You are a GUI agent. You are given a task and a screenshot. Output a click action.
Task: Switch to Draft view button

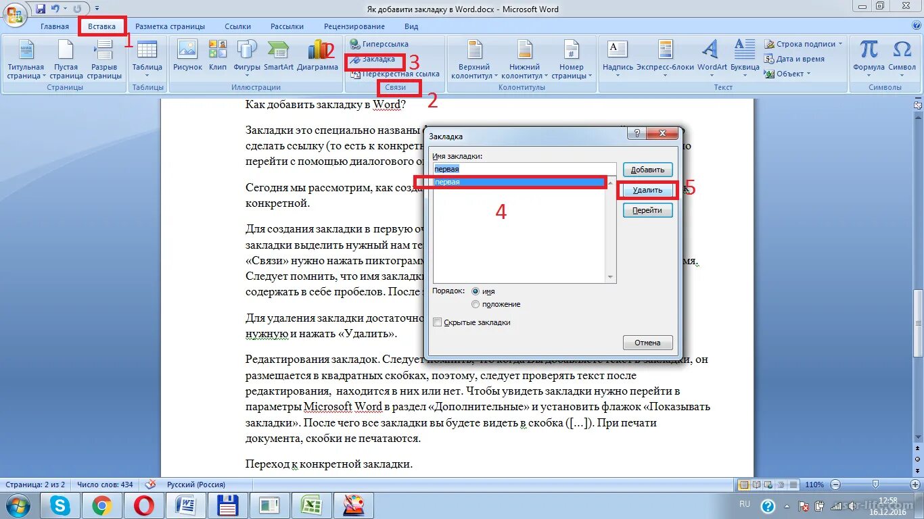pos(793,485)
